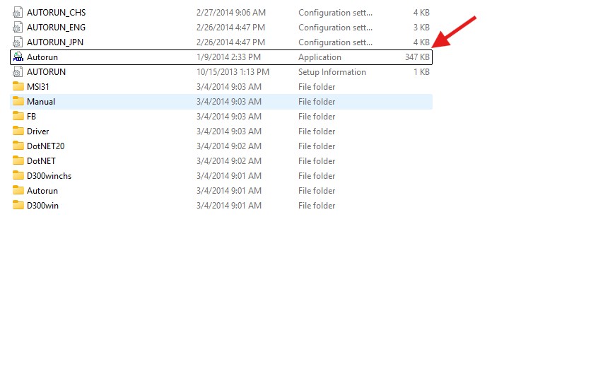Select the MSI31 folder name
Viewport: 615px width, 369px height.
(38, 87)
